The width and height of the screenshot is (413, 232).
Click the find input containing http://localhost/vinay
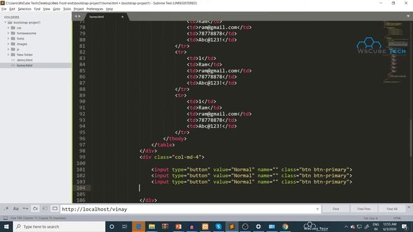click(x=190, y=209)
